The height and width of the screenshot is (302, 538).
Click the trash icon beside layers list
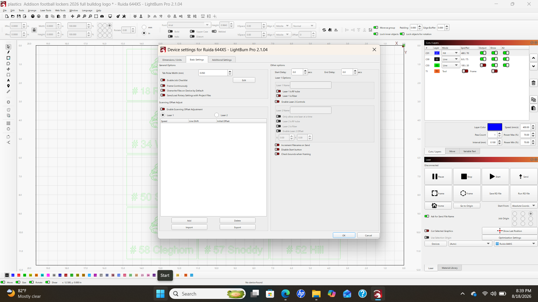[x=534, y=83]
